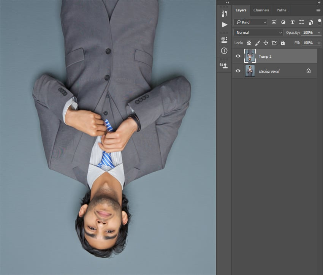Select the Temp 2 layer name
This screenshot has width=323, height=275.
[x=265, y=56]
